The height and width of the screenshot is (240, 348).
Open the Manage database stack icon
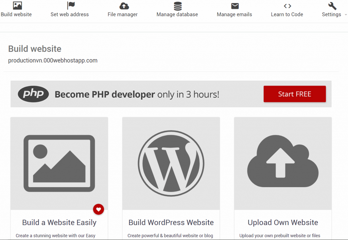177,6
